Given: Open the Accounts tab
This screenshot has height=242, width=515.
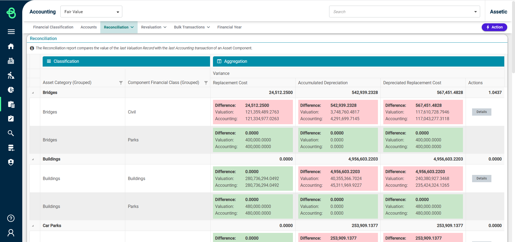Looking at the screenshot, I should (89, 27).
